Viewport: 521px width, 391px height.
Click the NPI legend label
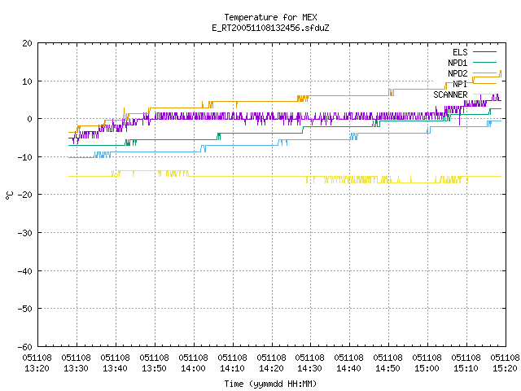(460, 84)
